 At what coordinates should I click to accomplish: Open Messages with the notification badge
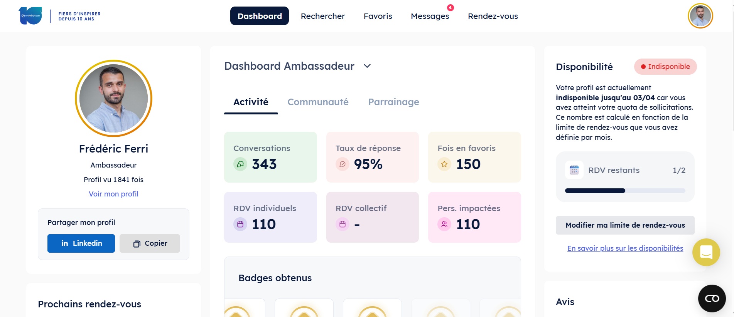pyautogui.click(x=430, y=16)
